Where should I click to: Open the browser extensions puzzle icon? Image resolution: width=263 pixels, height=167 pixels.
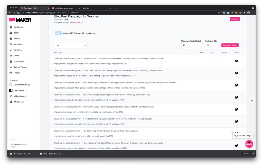point(245,13)
